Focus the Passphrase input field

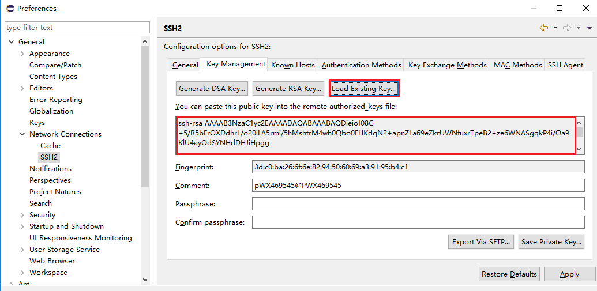coord(419,204)
